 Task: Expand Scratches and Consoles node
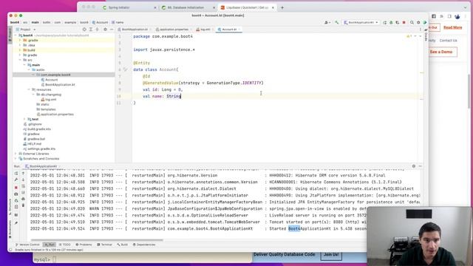[x=16, y=159]
